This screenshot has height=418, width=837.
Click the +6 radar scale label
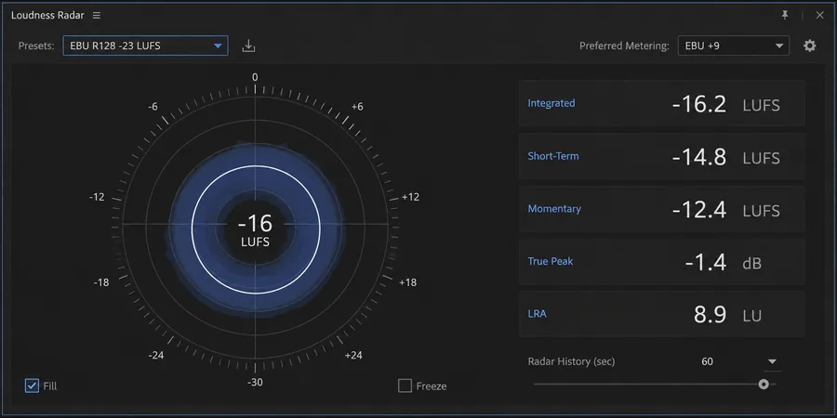357,107
